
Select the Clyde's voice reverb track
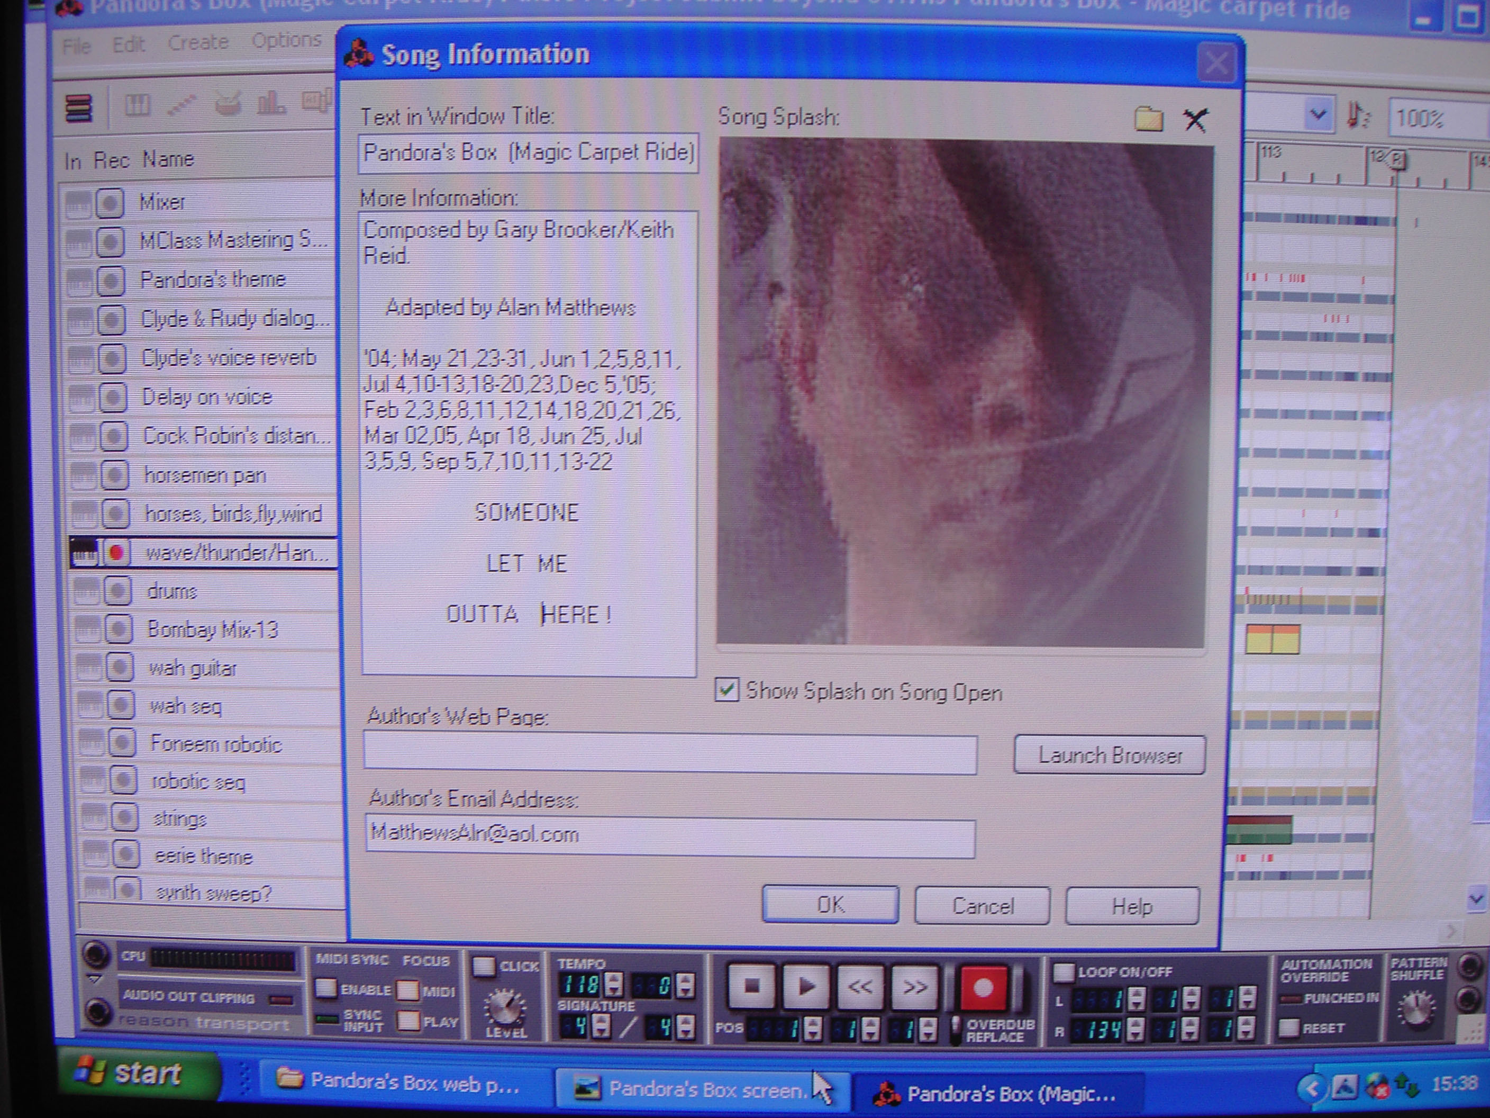click(229, 358)
